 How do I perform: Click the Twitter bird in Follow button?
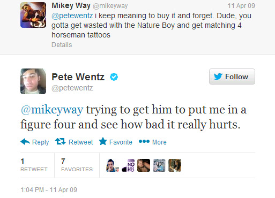click(x=218, y=77)
